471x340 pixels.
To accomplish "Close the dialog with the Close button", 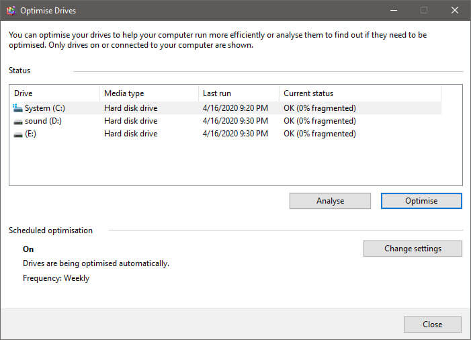I will click(x=432, y=325).
